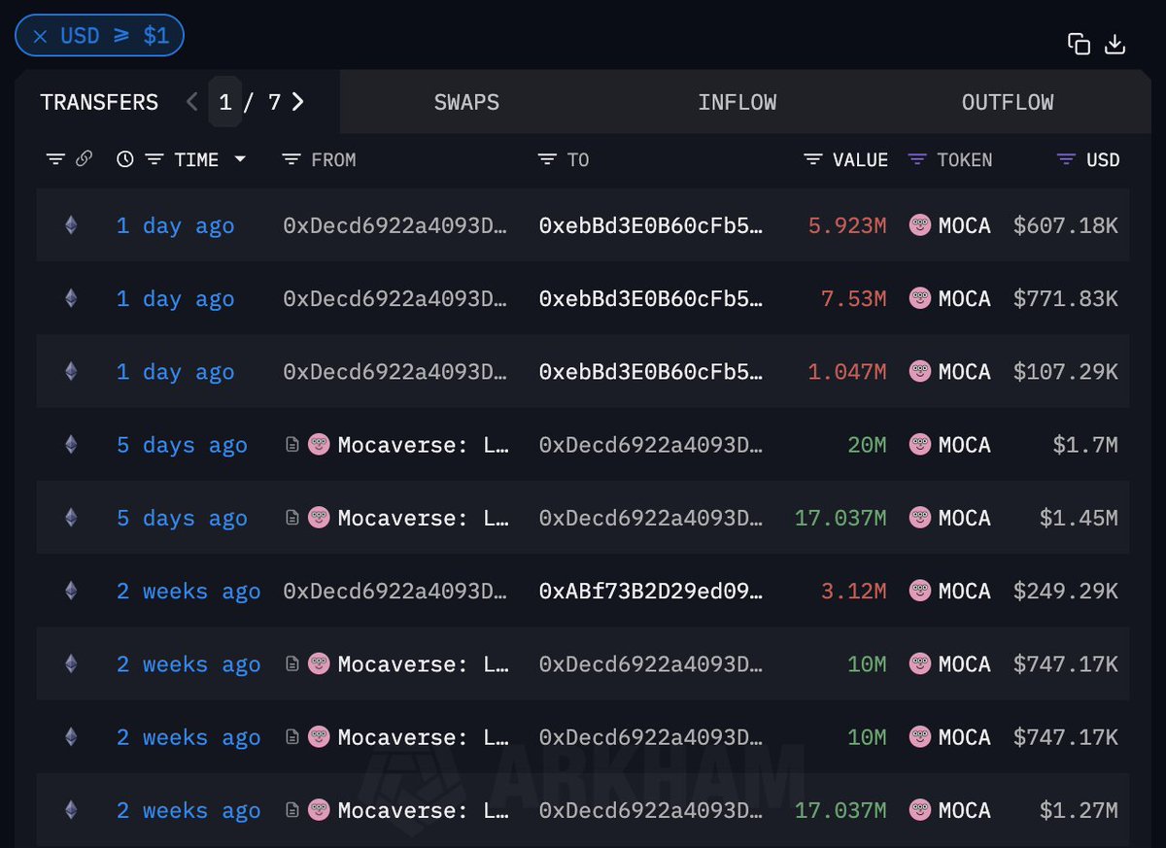Click the MOCA token icon in the $771.83K row
Screen dimensions: 1166x848
coord(919,298)
